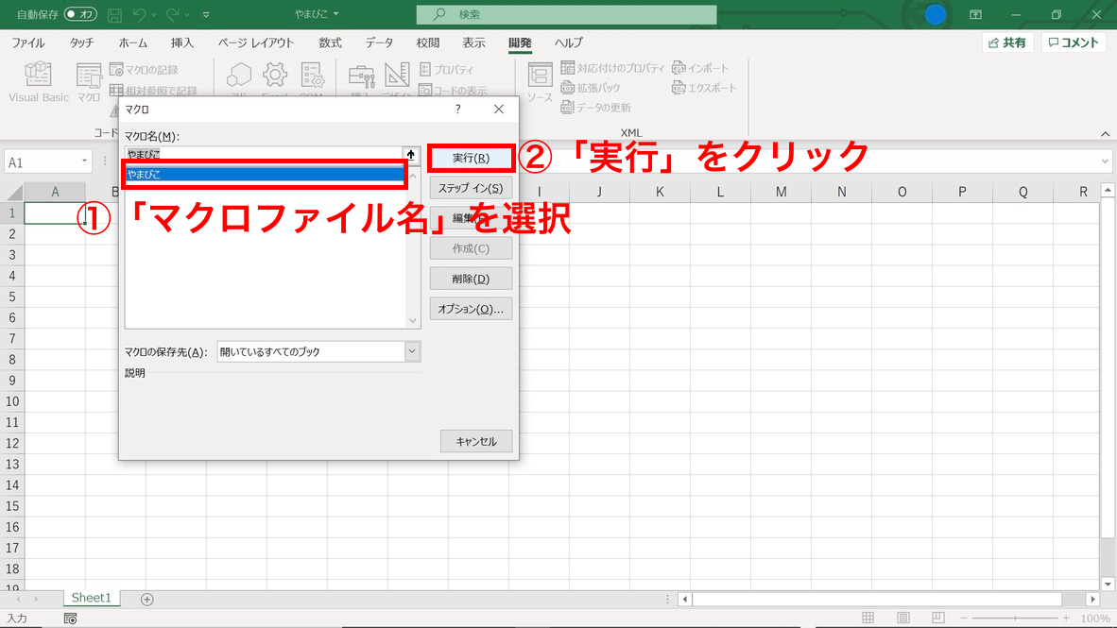1117x628 pixels.
Task: Click zoom in plus in status bar
Action: tap(1066, 619)
